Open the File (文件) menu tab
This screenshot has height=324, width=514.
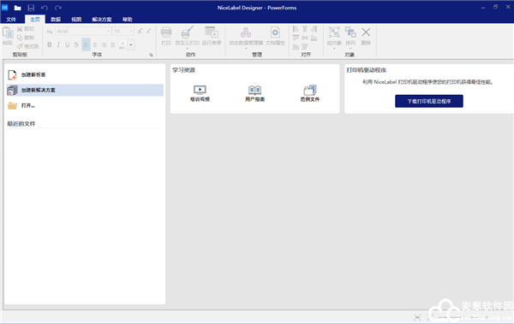tap(11, 20)
